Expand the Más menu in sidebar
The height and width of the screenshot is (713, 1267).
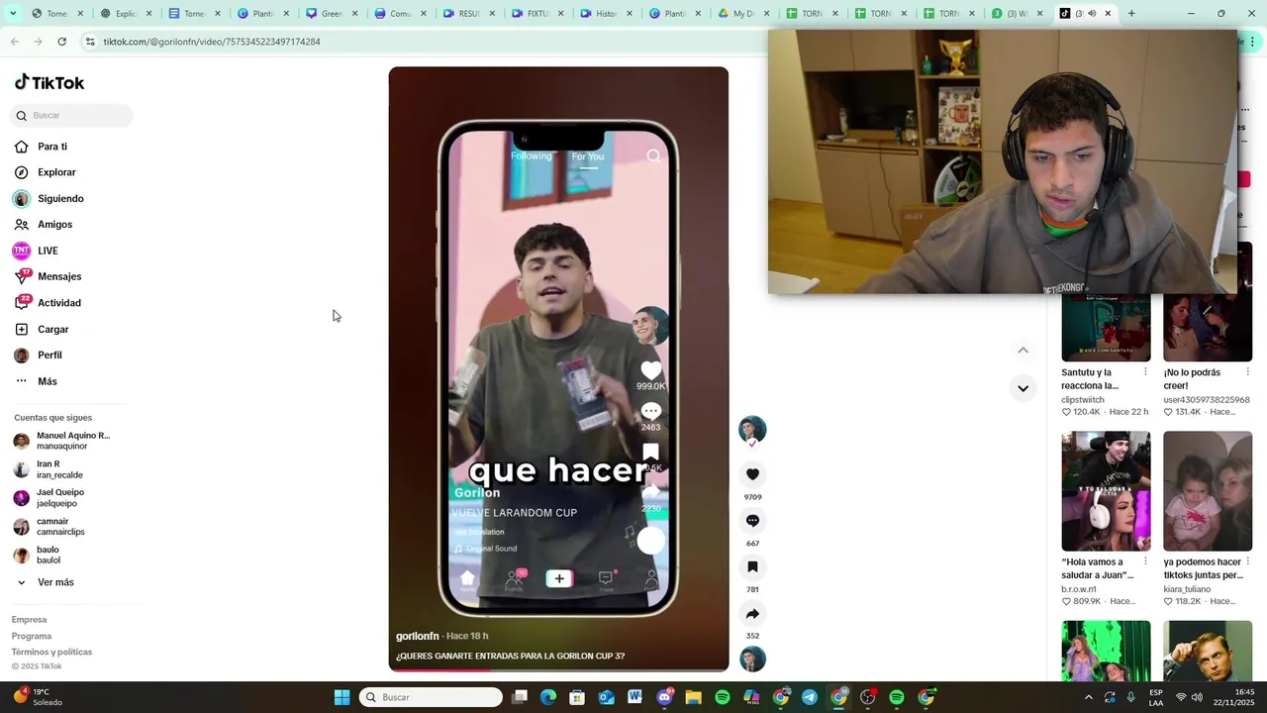[x=36, y=381]
